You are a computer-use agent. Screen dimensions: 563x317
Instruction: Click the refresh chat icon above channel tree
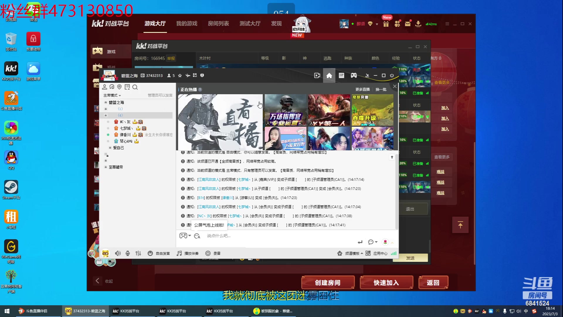point(112,87)
